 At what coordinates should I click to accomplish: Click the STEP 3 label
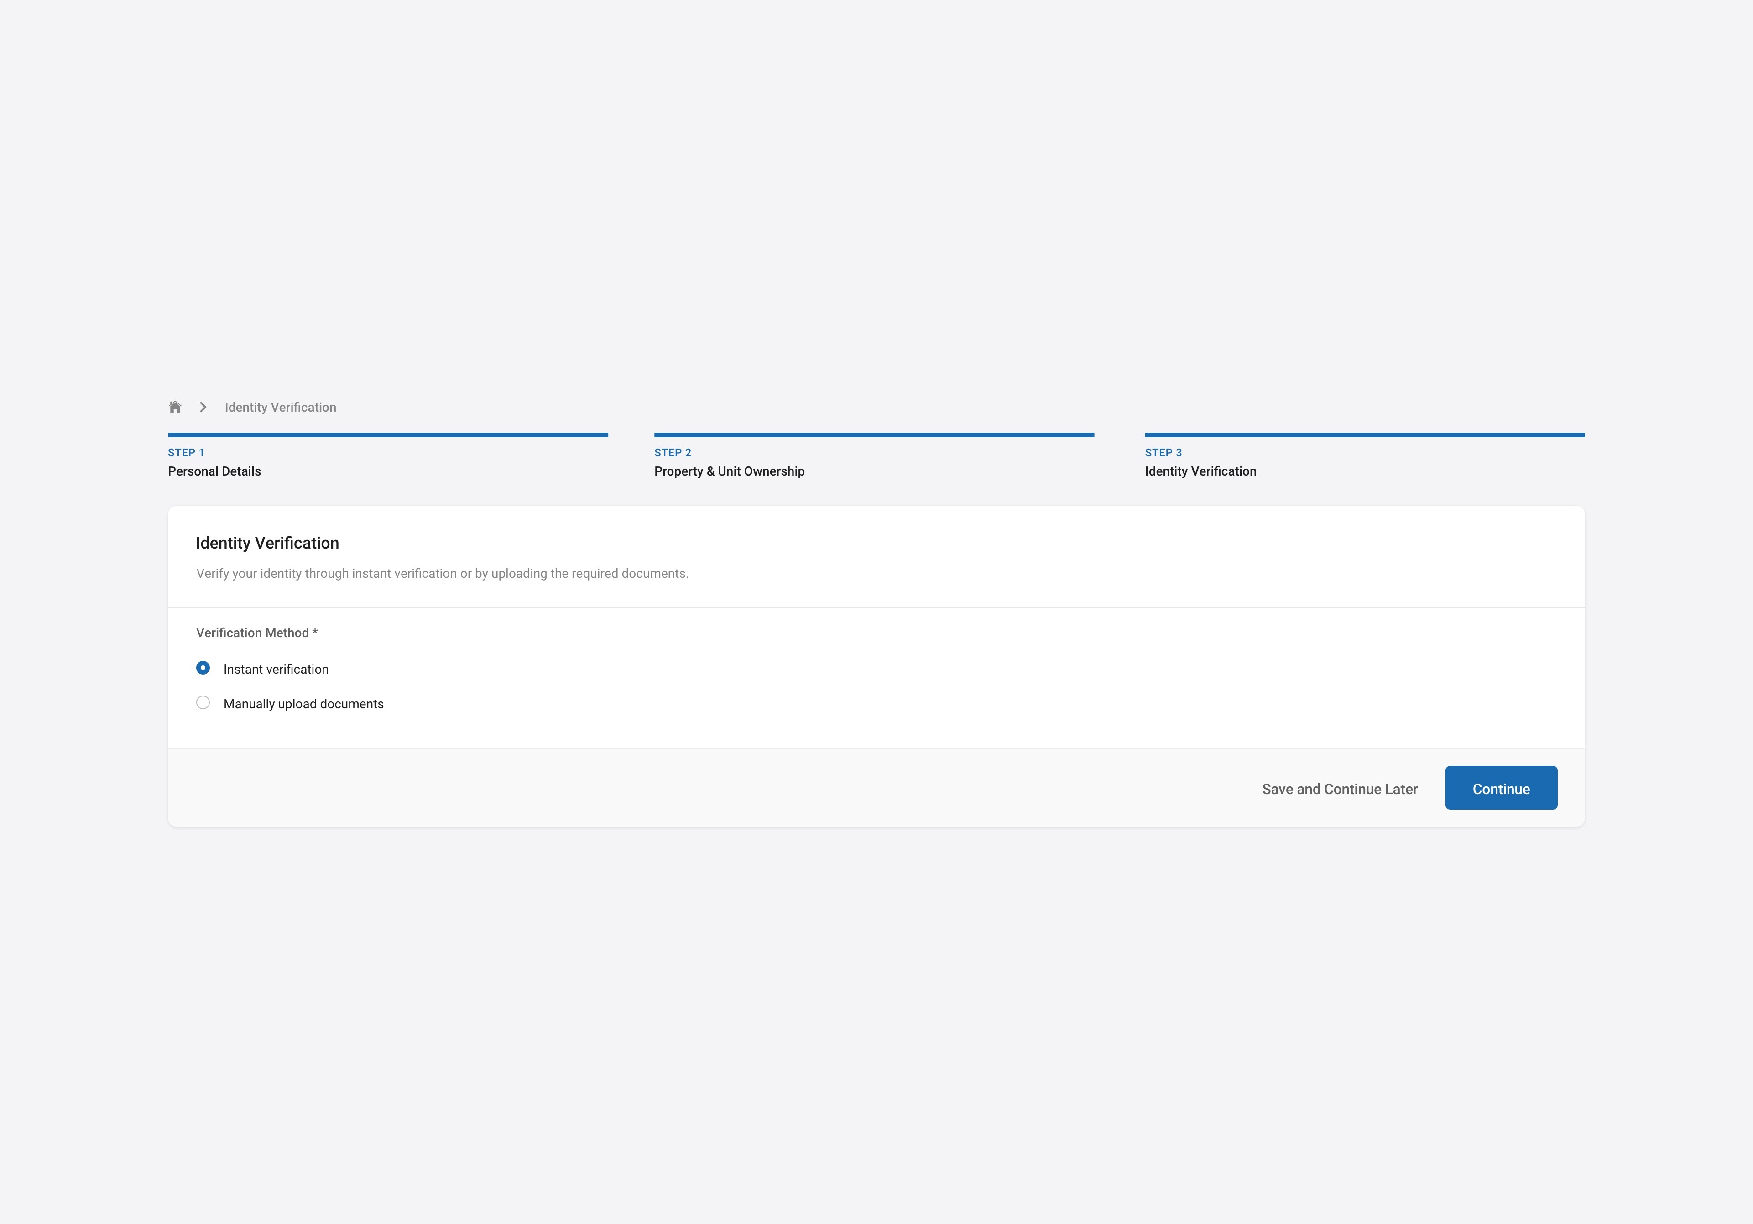point(1163,453)
